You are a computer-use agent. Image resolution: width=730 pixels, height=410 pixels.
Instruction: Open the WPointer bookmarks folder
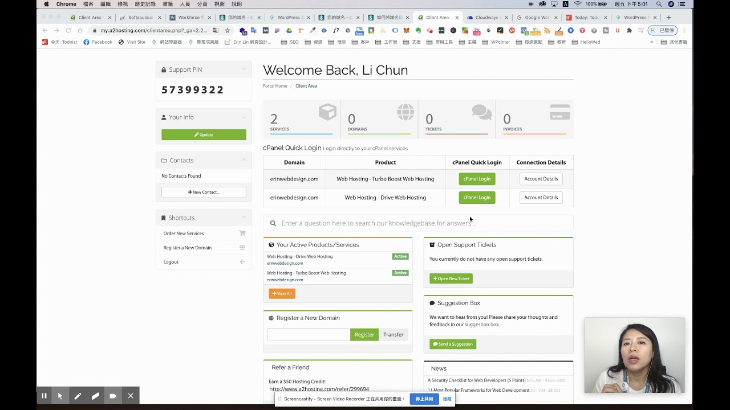tap(496, 42)
